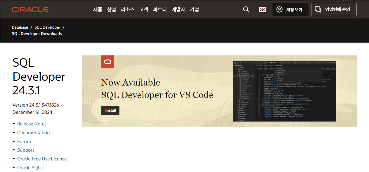Open the Documentation link
The image size is (369, 172).
33,133
